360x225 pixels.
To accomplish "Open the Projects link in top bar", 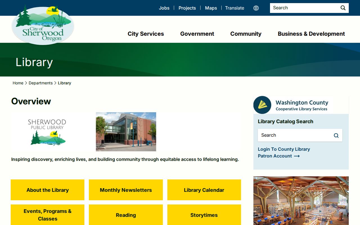I will click(187, 8).
